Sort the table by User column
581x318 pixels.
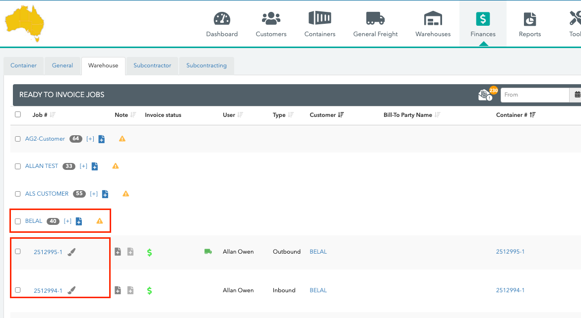241,115
